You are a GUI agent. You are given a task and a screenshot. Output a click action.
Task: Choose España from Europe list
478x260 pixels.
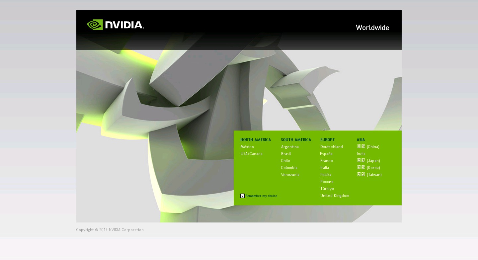point(326,154)
